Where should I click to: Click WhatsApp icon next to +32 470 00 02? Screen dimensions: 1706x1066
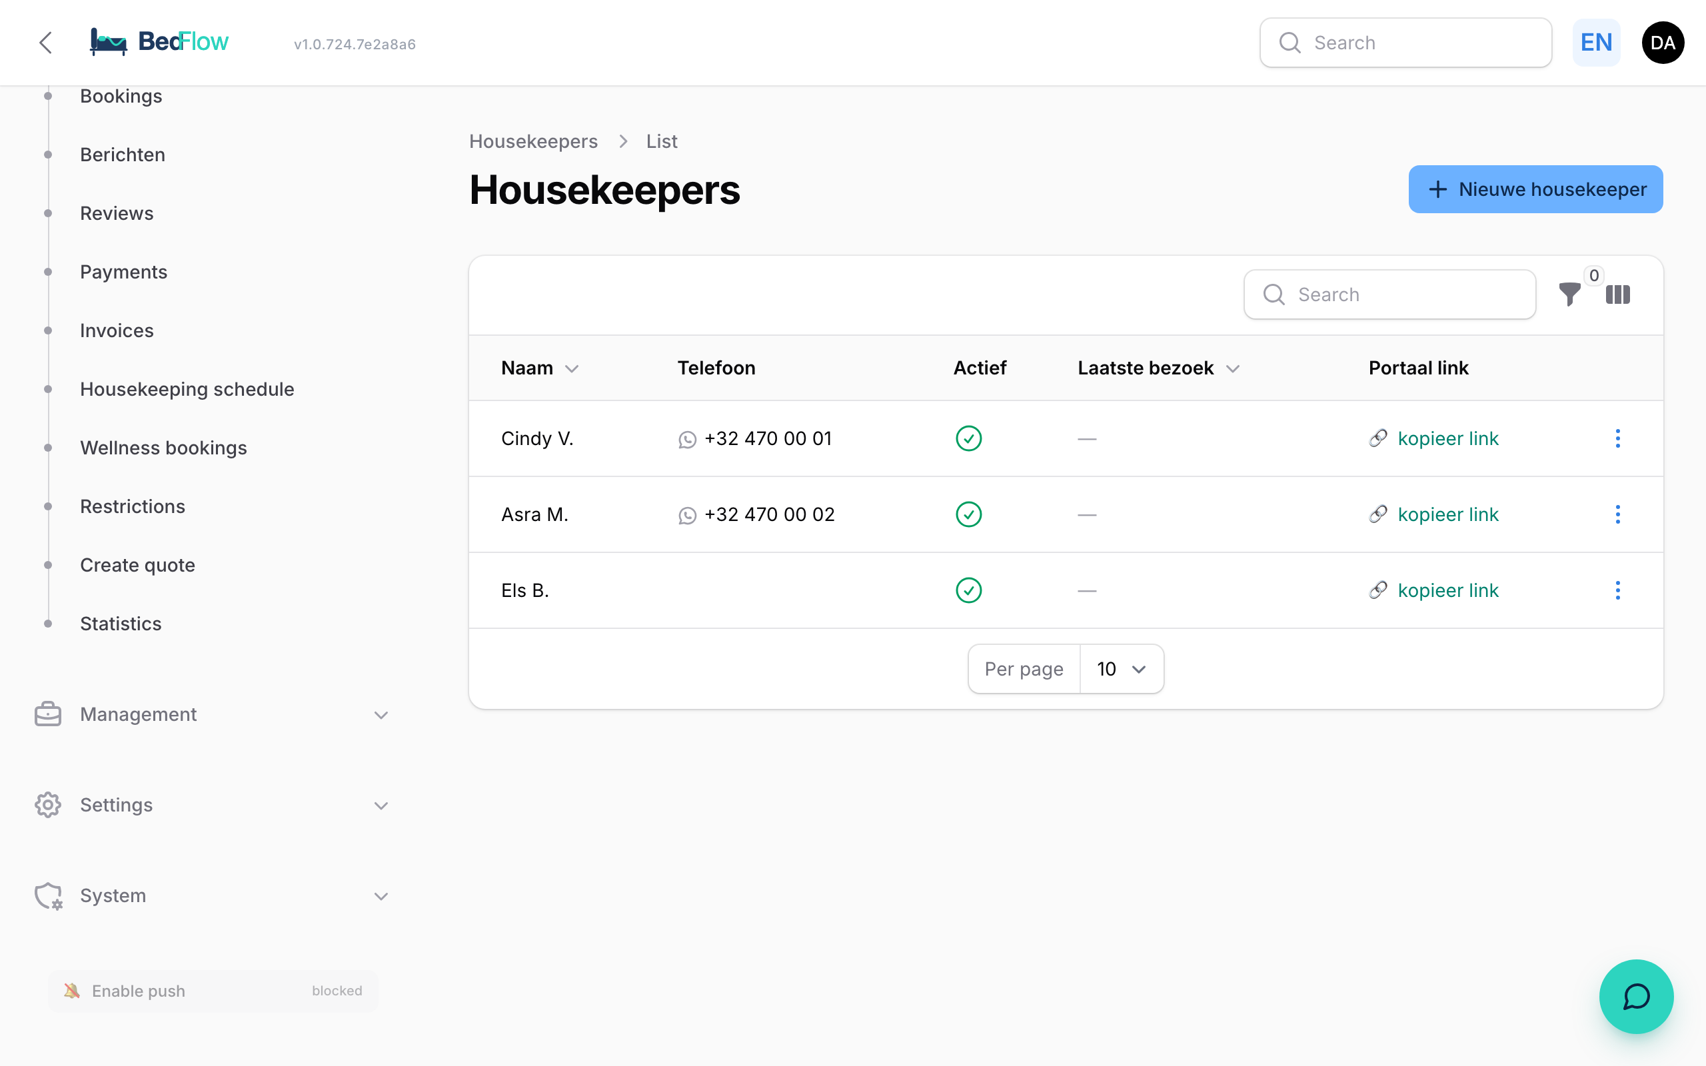687,516
